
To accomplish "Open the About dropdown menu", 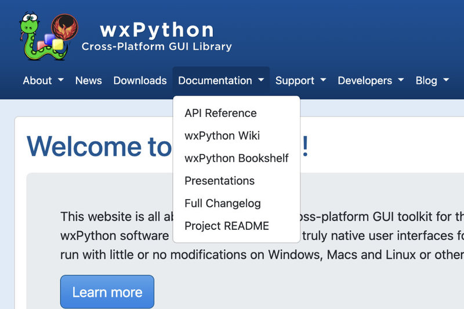I will coord(43,80).
